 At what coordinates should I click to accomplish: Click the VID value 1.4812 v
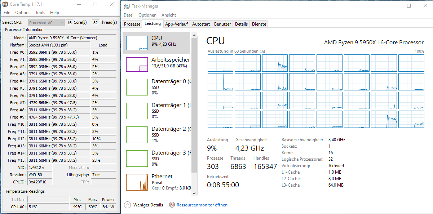coord(40,168)
